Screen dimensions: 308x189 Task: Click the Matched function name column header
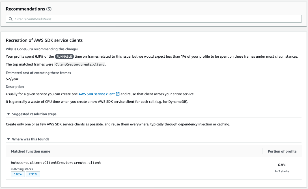[x=31, y=151]
